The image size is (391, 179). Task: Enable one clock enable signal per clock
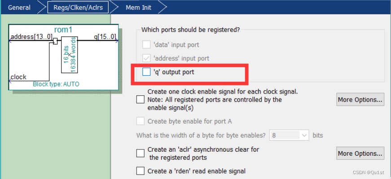coord(141,99)
